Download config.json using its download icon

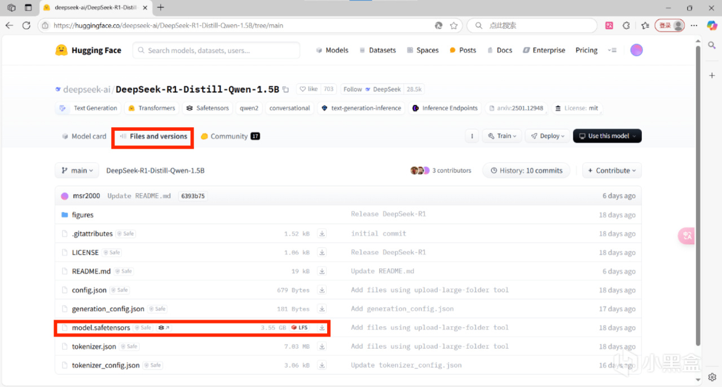tap(322, 290)
